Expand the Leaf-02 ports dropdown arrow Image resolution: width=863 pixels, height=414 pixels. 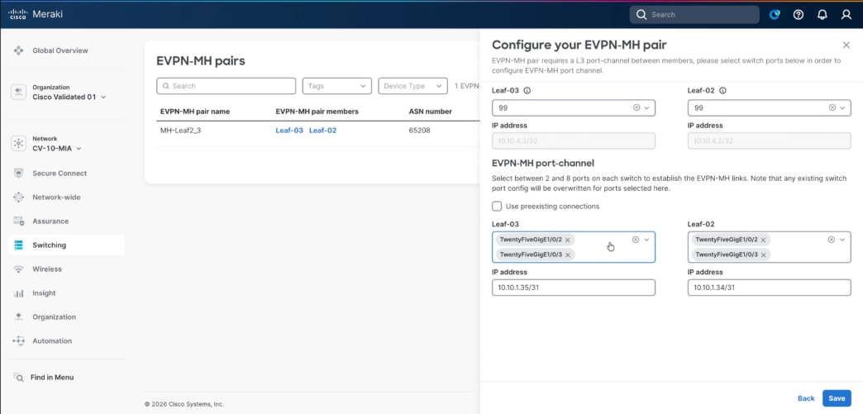[842, 240]
